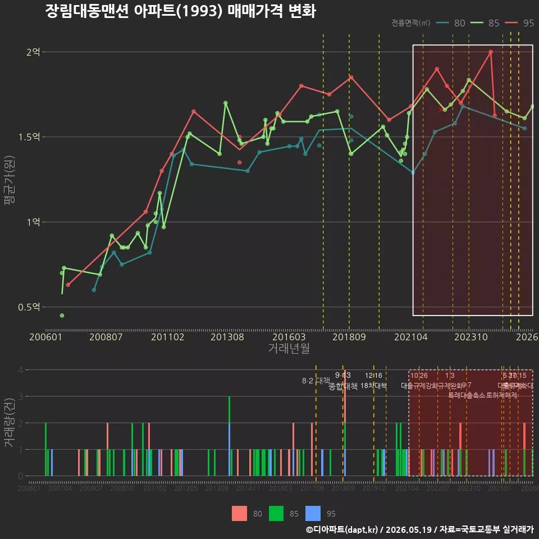
Task: Click the 8·2 대책 policy label
Action: point(316,381)
